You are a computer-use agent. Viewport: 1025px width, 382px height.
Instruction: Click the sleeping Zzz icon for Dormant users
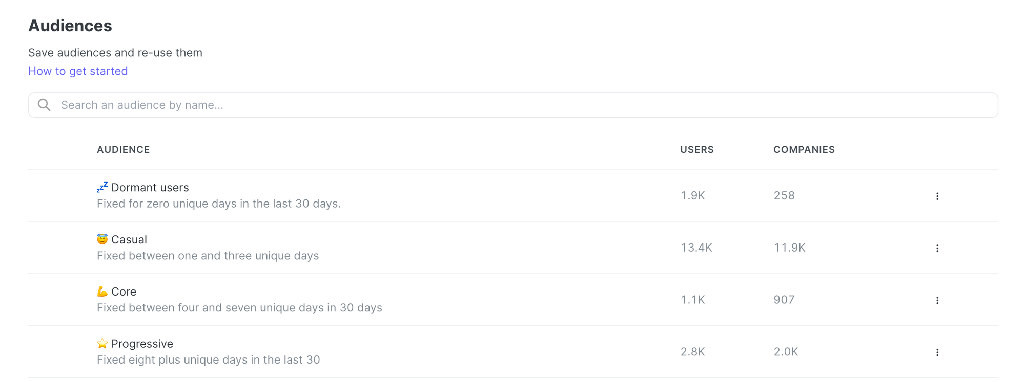coord(102,187)
